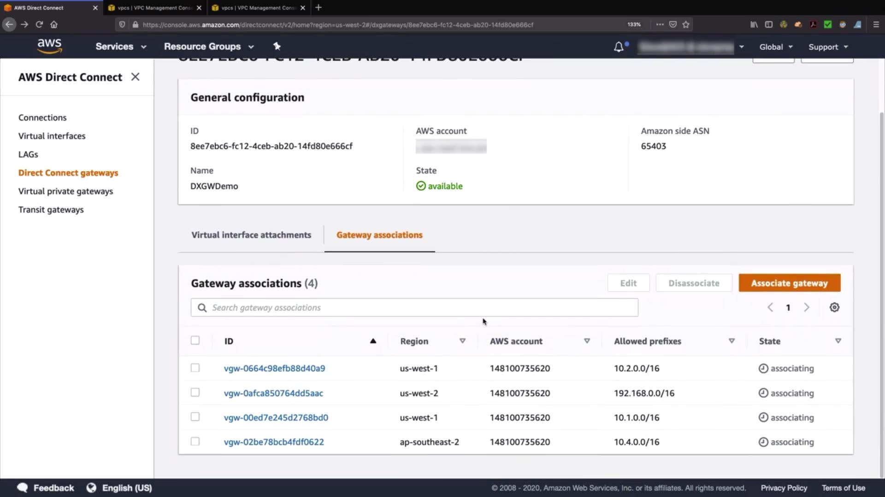Bookmark page using the star icon
The width and height of the screenshot is (885, 497).
pyautogui.click(x=686, y=24)
